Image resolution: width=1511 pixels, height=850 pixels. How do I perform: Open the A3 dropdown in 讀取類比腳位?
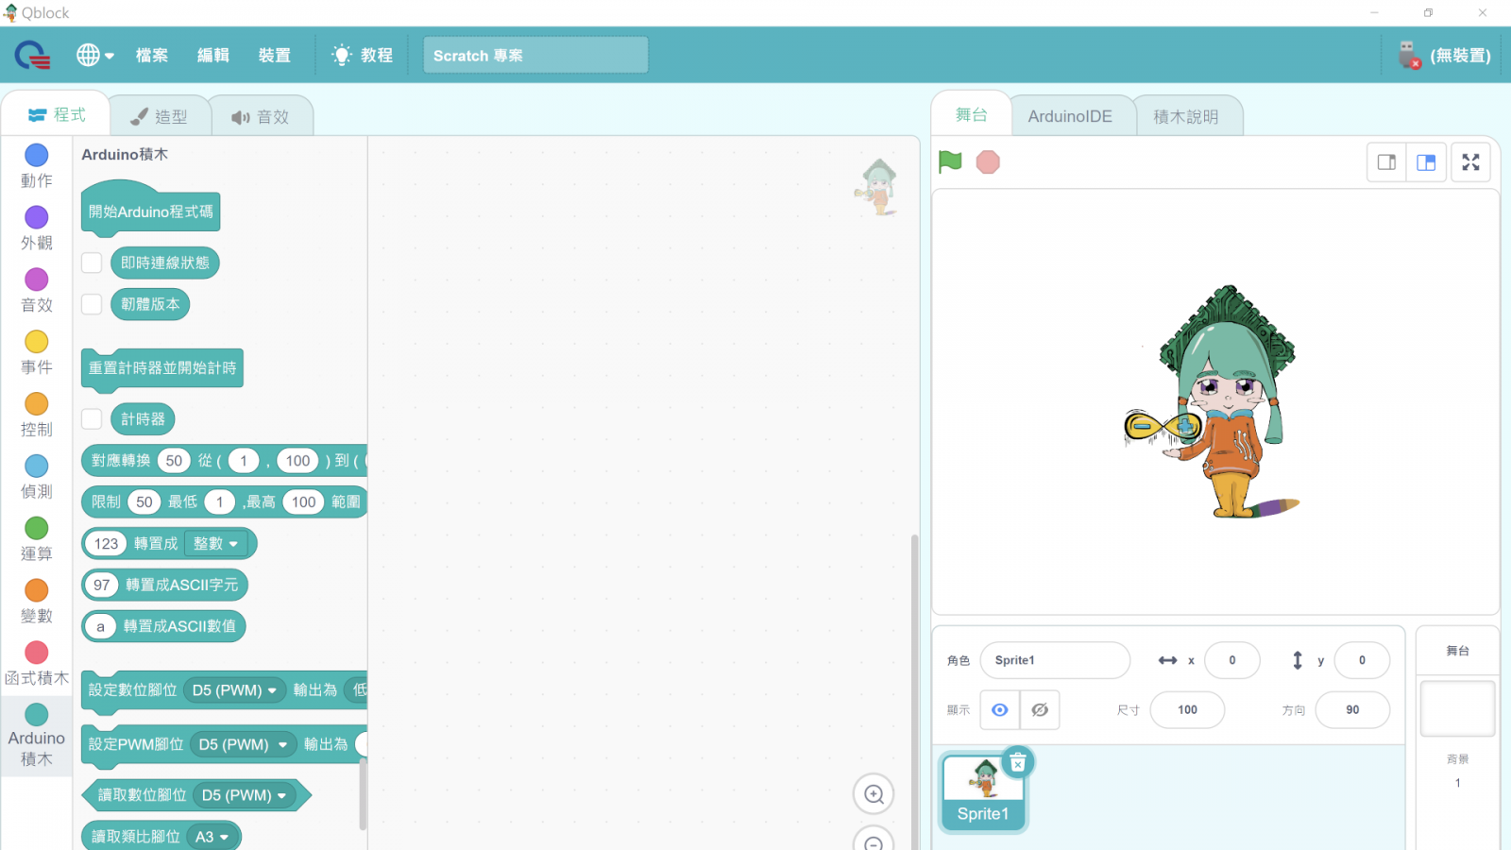coord(212,838)
